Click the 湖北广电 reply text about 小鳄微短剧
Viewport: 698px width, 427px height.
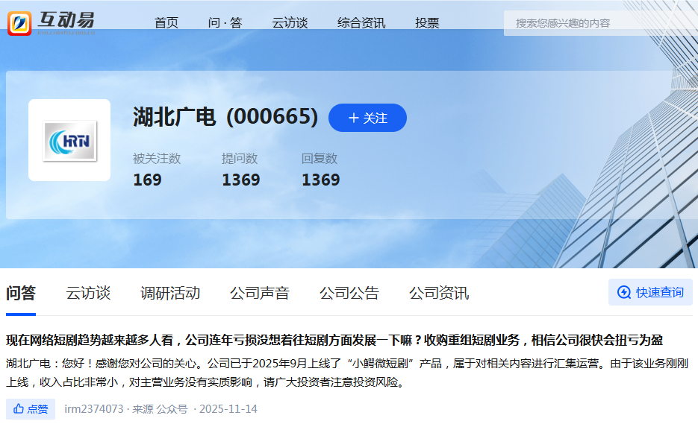[x=347, y=373]
